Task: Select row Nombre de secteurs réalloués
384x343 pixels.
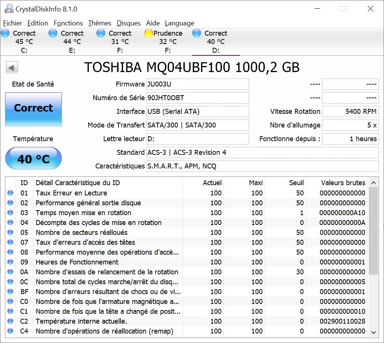Action: [x=186, y=233]
